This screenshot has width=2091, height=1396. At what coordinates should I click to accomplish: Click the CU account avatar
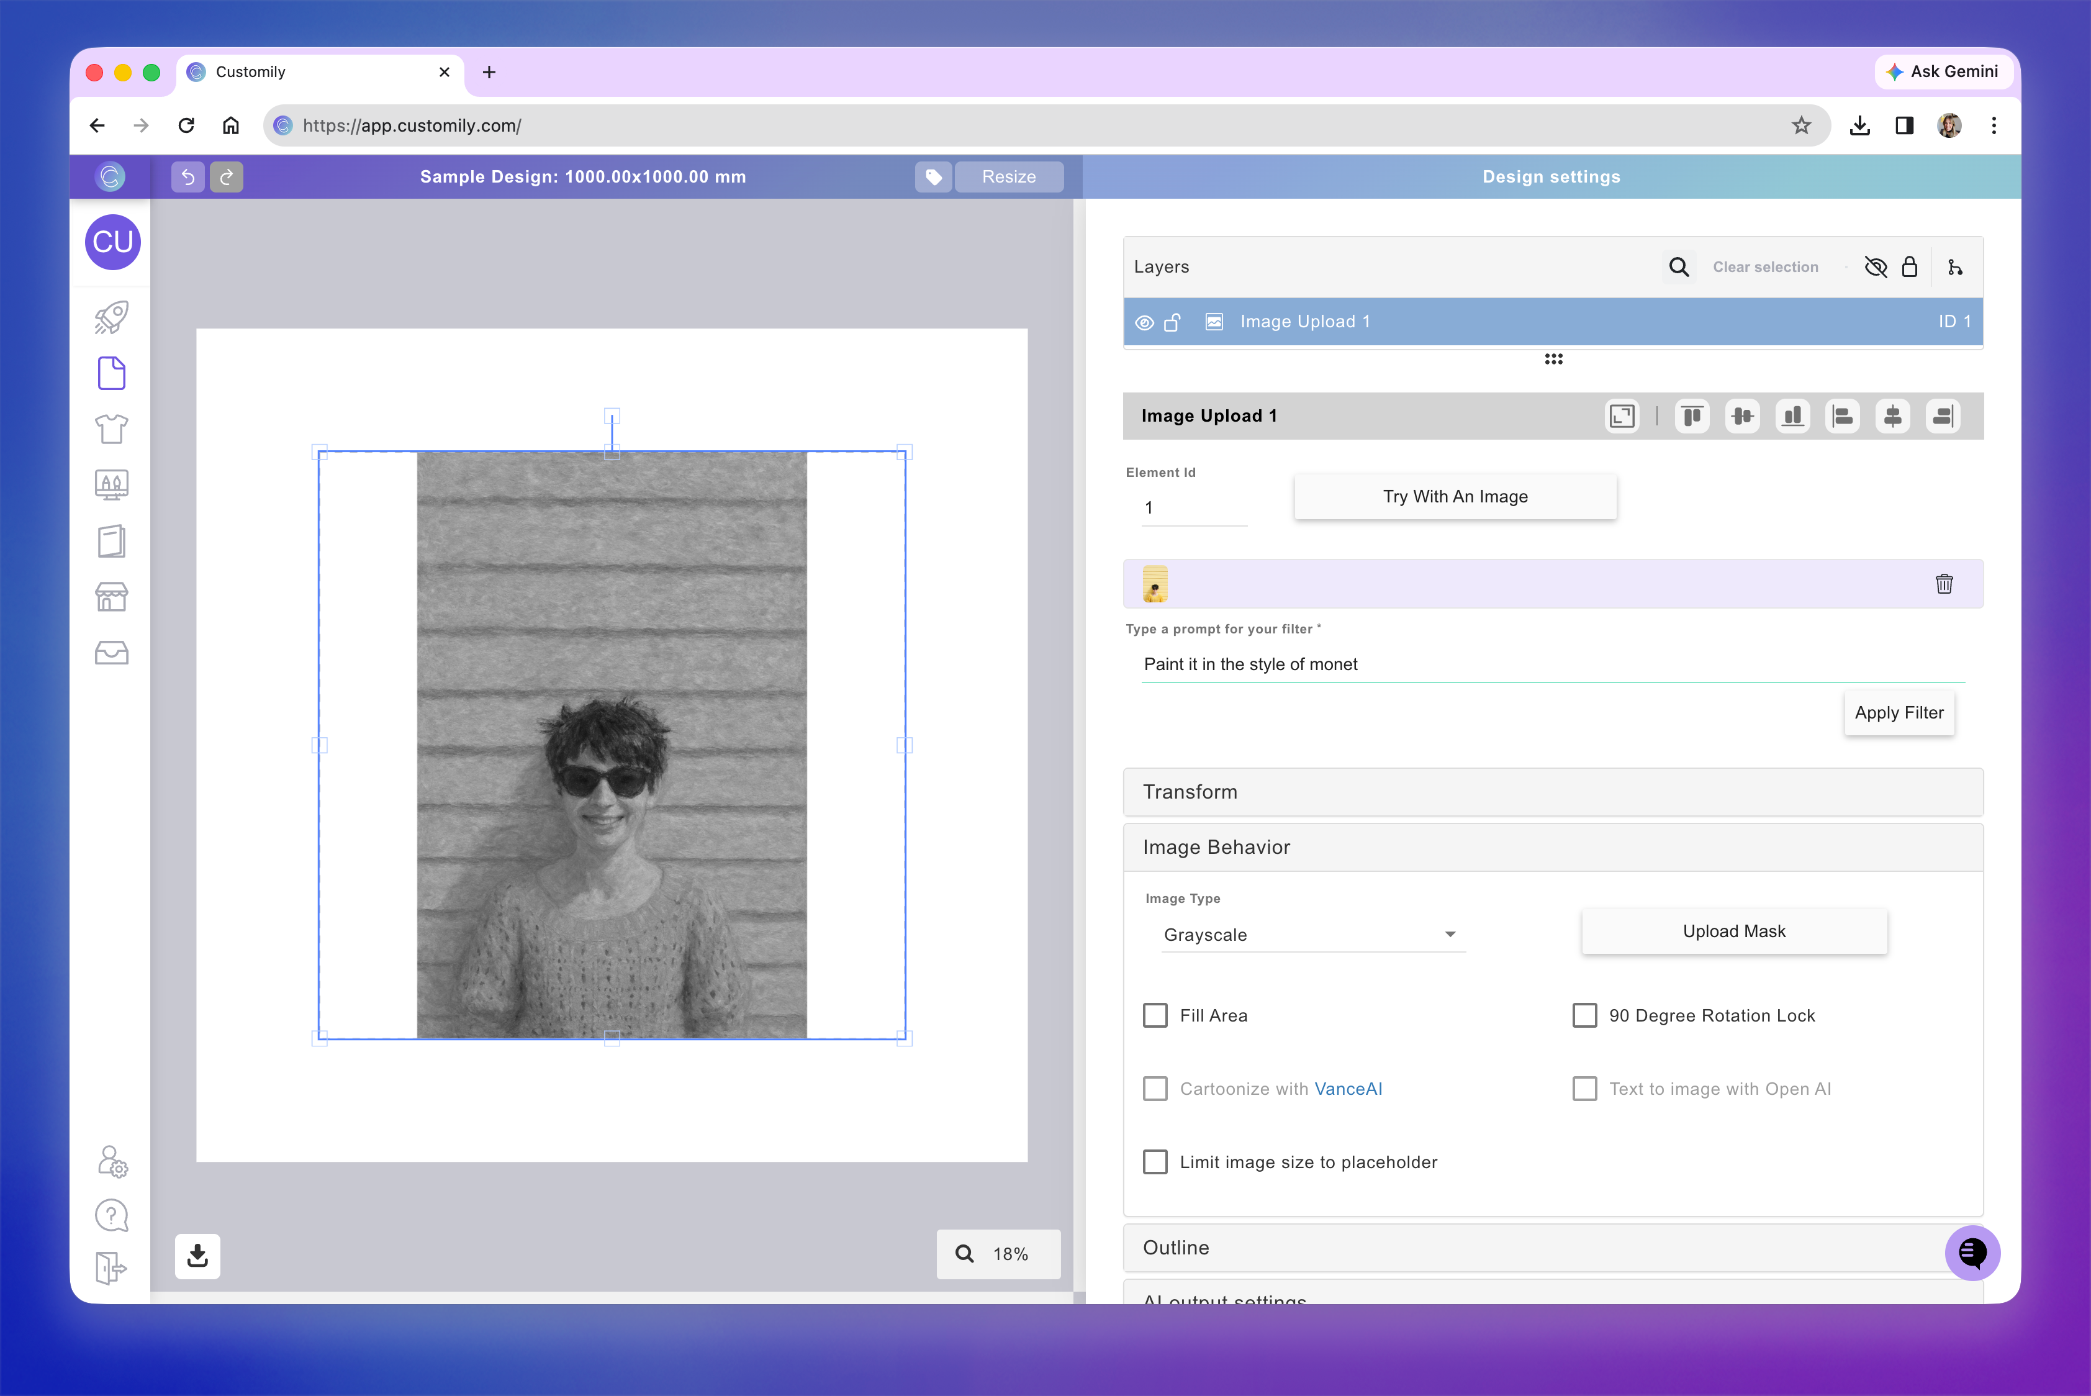point(113,242)
